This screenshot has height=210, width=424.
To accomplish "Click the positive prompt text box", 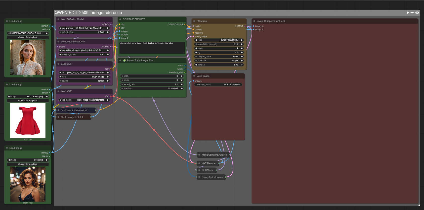I will (x=152, y=48).
